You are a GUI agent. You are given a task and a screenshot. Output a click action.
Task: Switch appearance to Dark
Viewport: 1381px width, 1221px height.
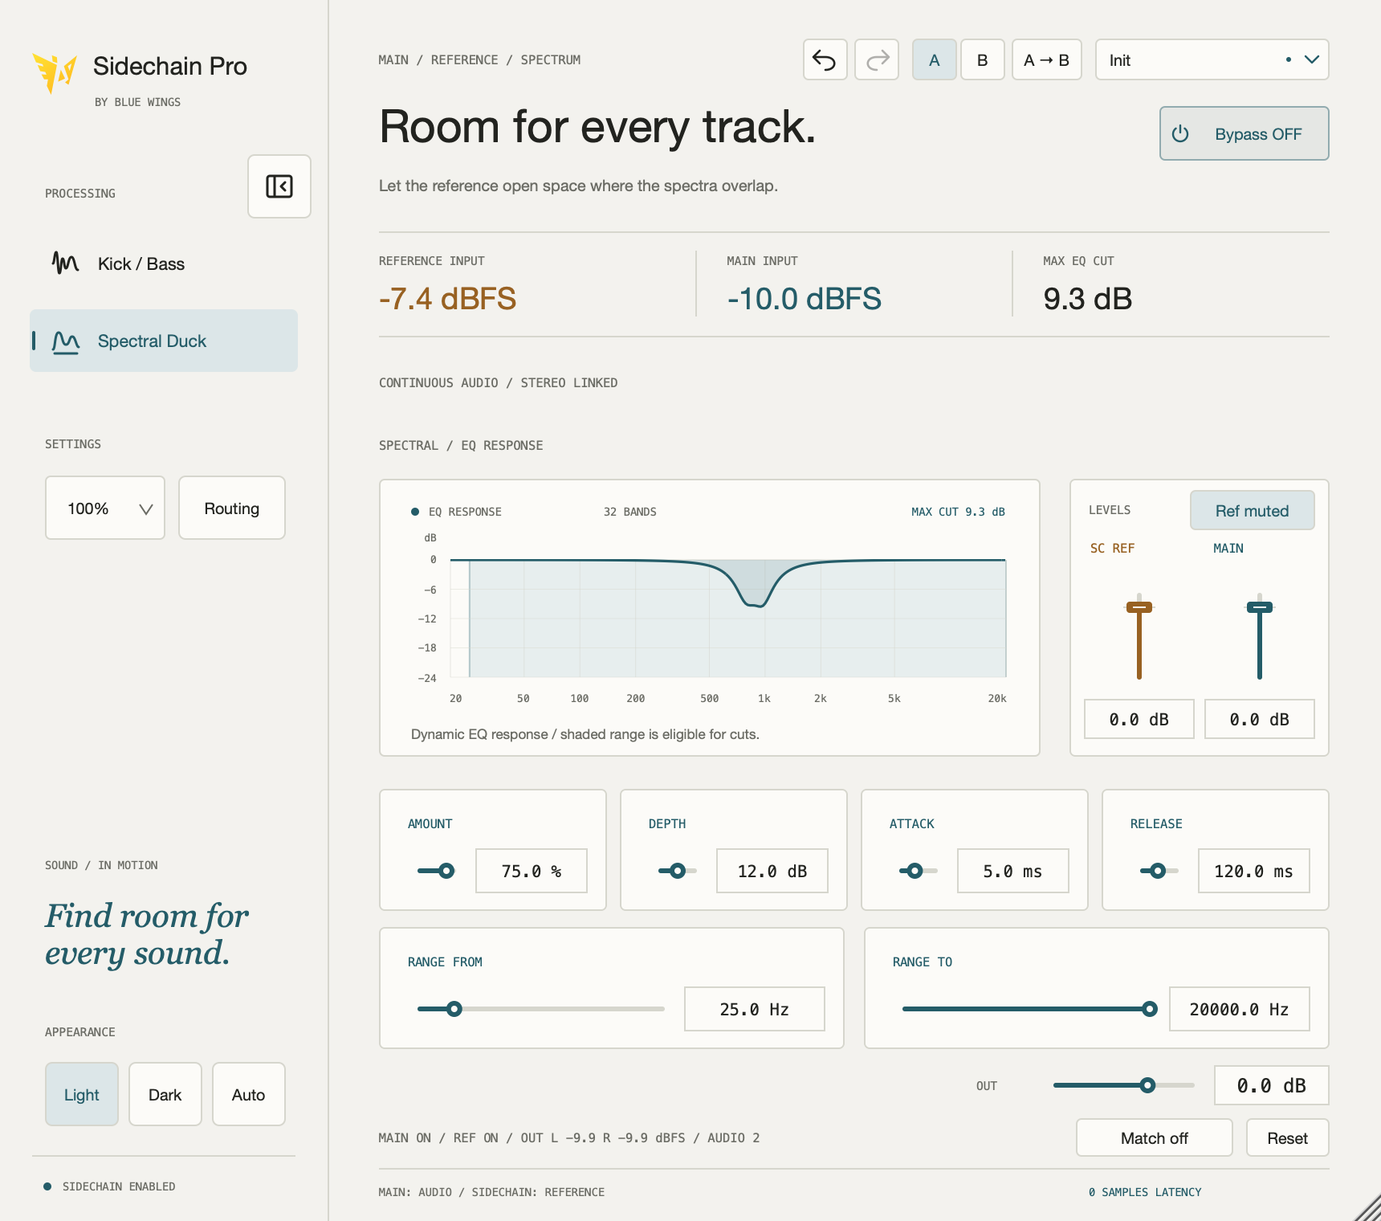[165, 1094]
